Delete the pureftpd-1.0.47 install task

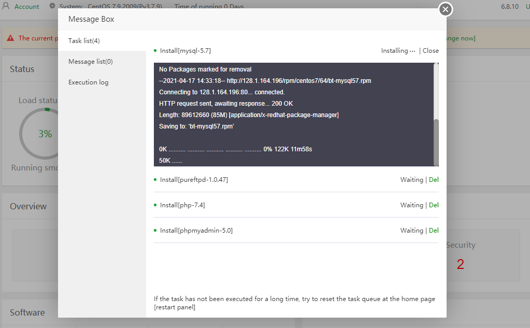click(434, 180)
